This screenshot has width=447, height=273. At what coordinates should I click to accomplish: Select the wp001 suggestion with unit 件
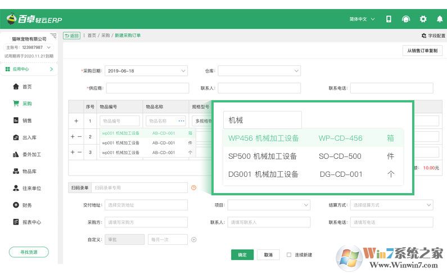(x=148, y=143)
